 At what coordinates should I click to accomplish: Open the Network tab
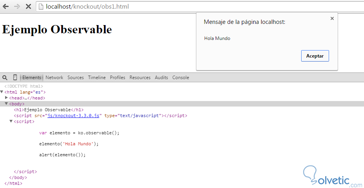pyautogui.click(x=54, y=78)
